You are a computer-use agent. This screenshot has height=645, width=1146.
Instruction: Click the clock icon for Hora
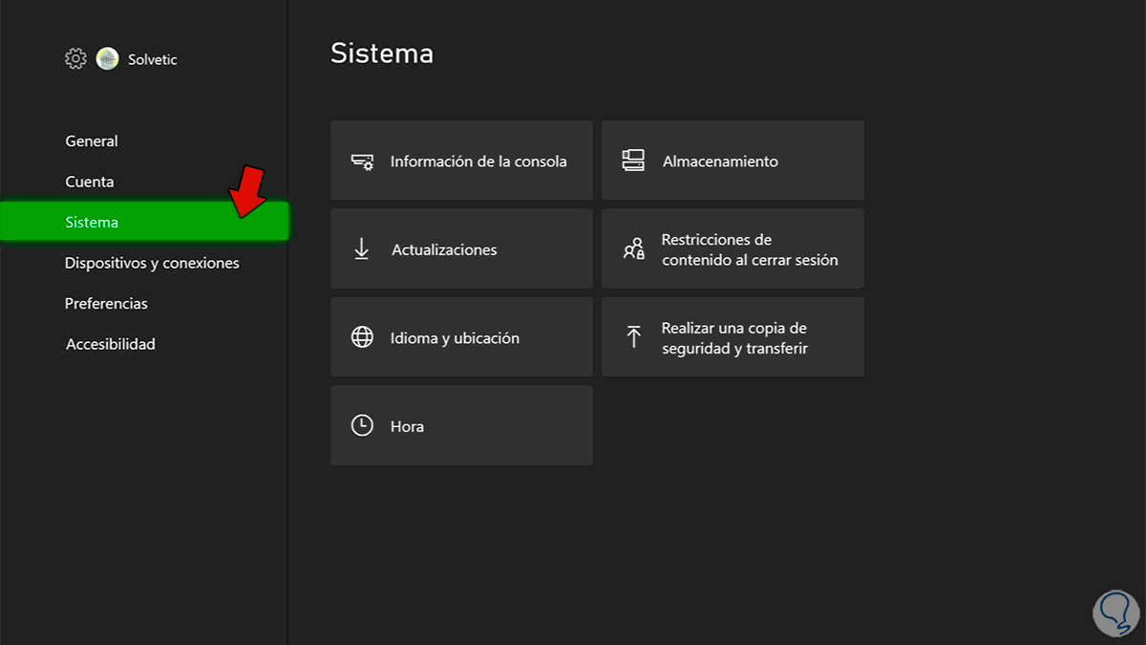(362, 426)
